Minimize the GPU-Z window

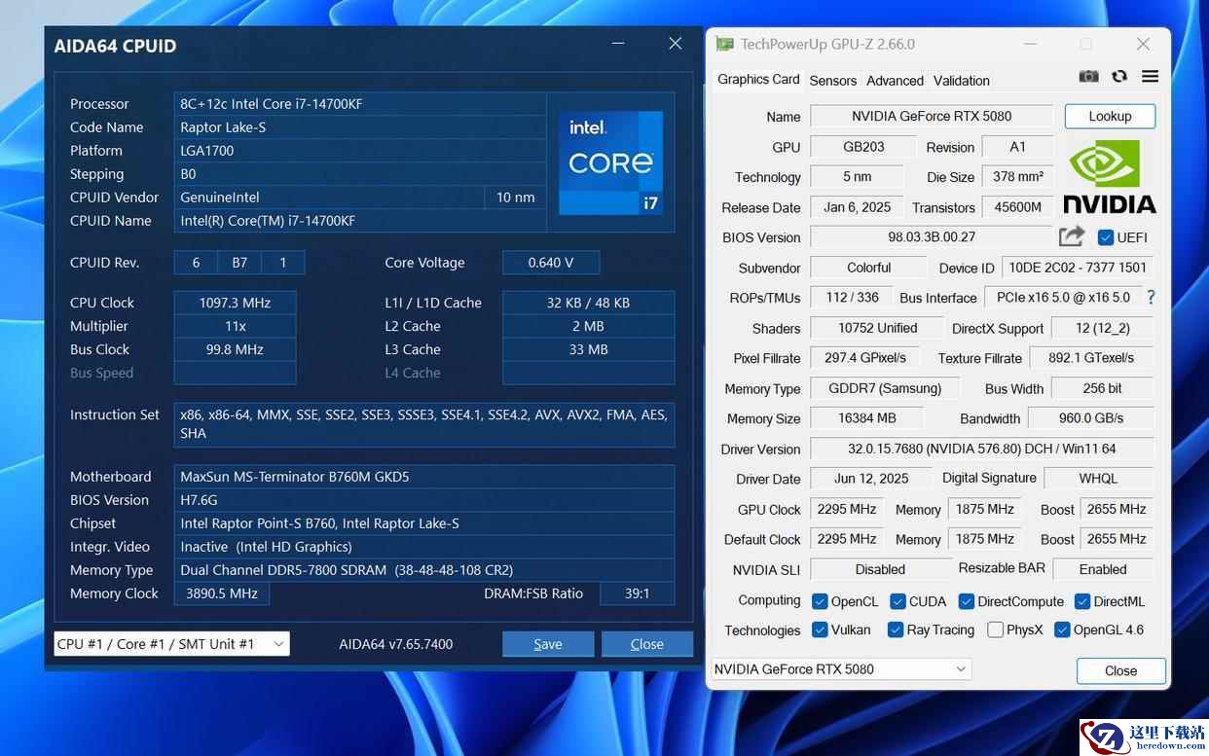pyautogui.click(x=1028, y=44)
